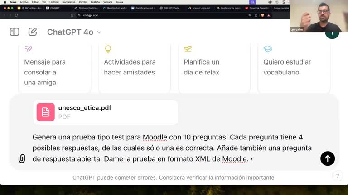This screenshot has height=195, width=348.
Task: Open the Editar menu
Action: tap(35, 2)
